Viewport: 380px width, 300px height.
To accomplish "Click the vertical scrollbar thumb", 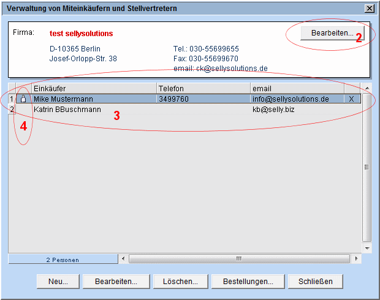I will (x=367, y=168).
